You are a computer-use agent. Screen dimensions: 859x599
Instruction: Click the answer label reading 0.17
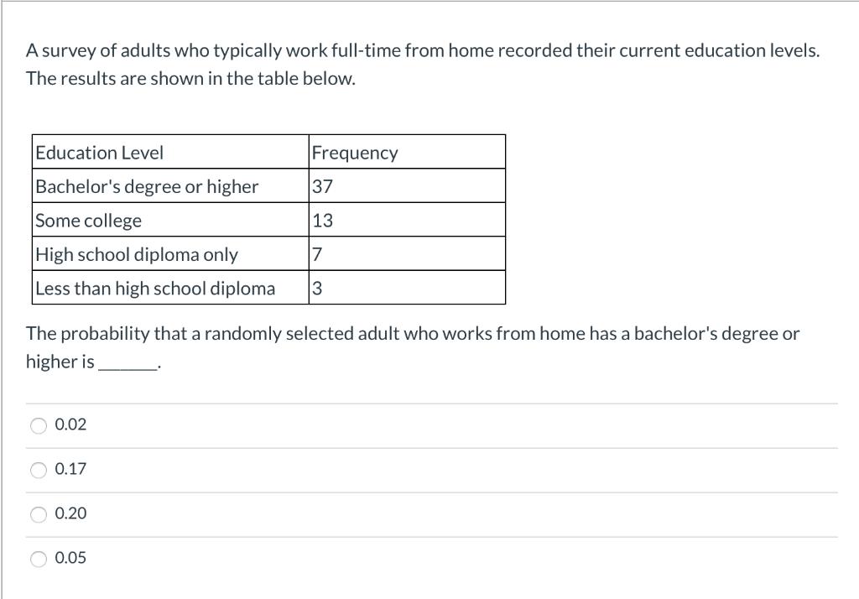tap(70, 470)
